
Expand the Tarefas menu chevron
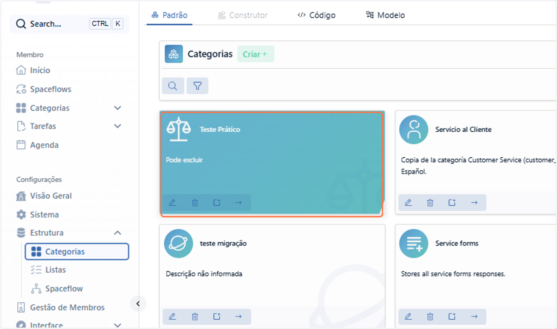tap(117, 126)
